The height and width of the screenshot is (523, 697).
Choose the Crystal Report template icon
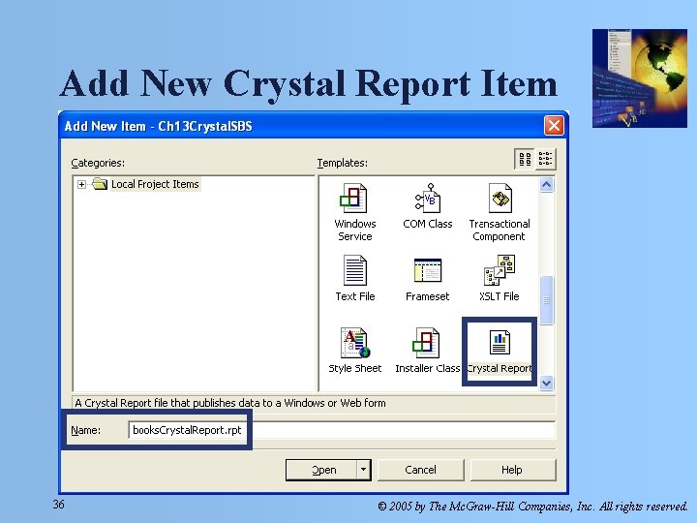click(500, 343)
